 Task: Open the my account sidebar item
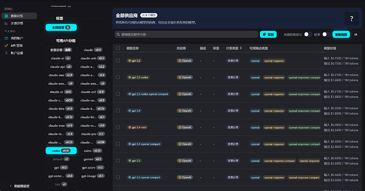pos(20,38)
